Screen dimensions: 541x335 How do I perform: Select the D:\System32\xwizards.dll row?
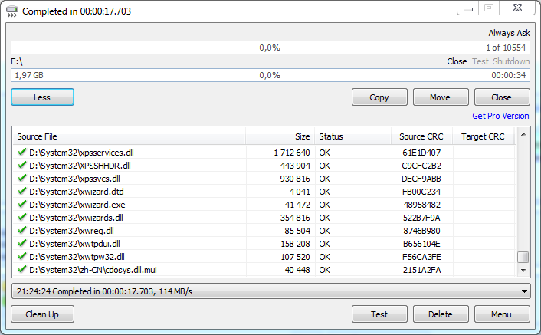click(x=264, y=218)
